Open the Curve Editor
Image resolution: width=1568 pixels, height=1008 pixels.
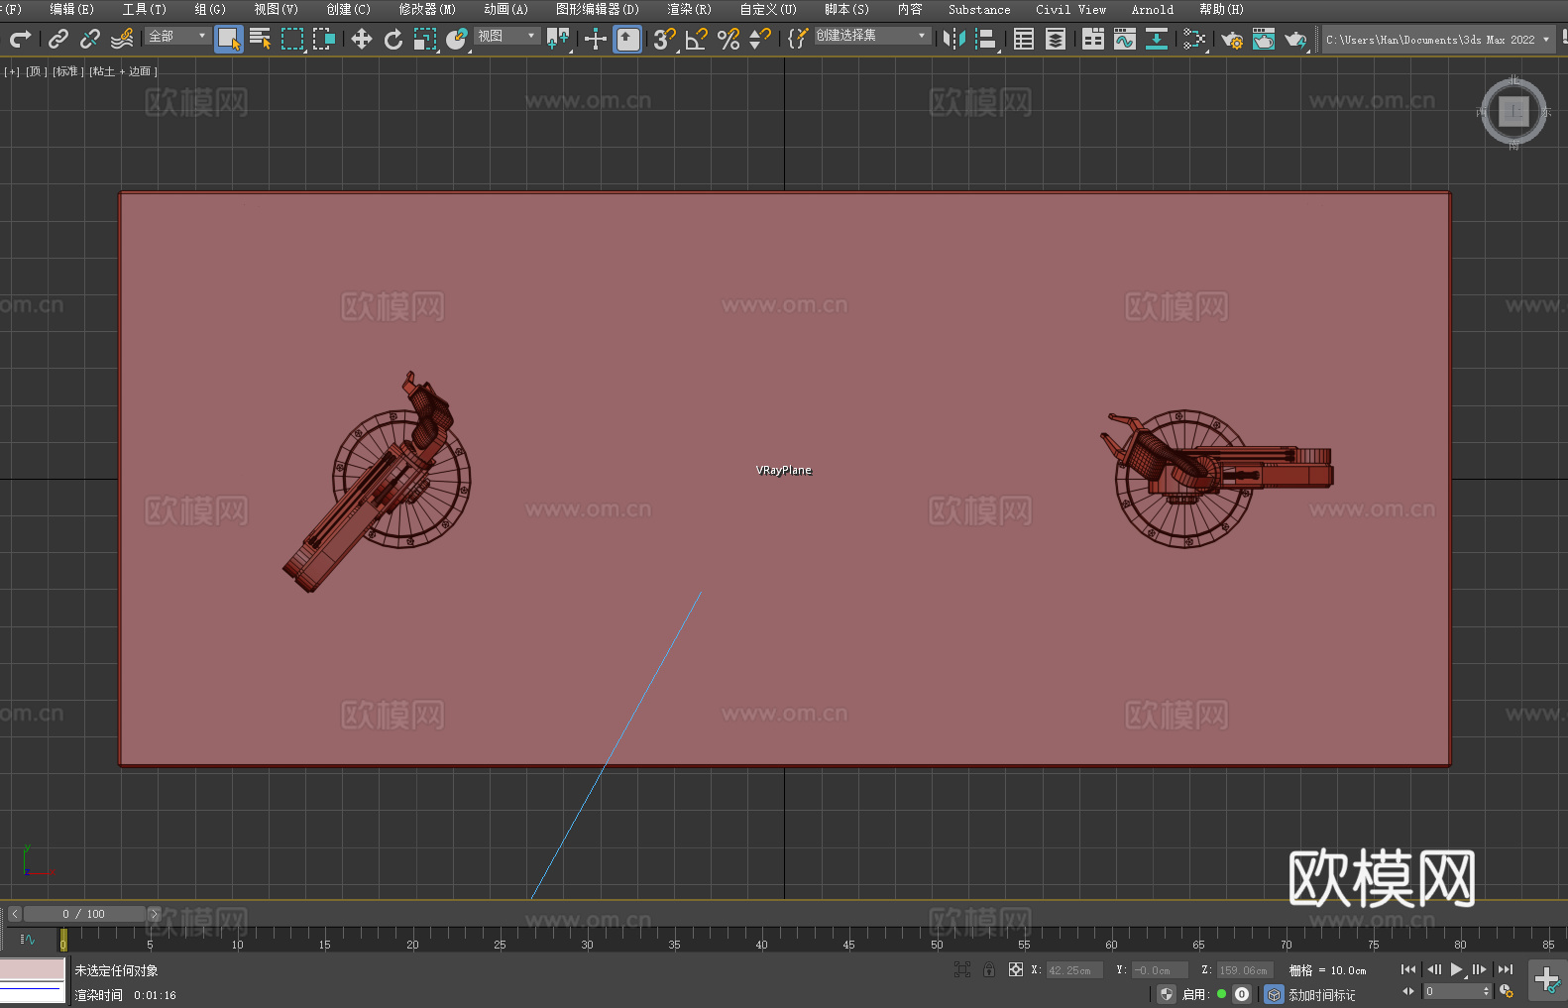[x=1125, y=39]
